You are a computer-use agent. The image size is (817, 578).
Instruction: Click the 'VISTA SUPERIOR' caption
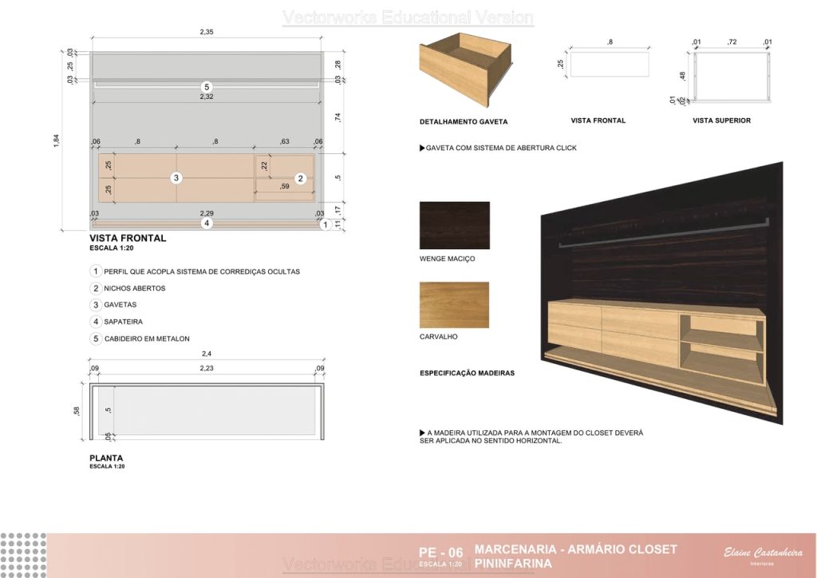721,121
